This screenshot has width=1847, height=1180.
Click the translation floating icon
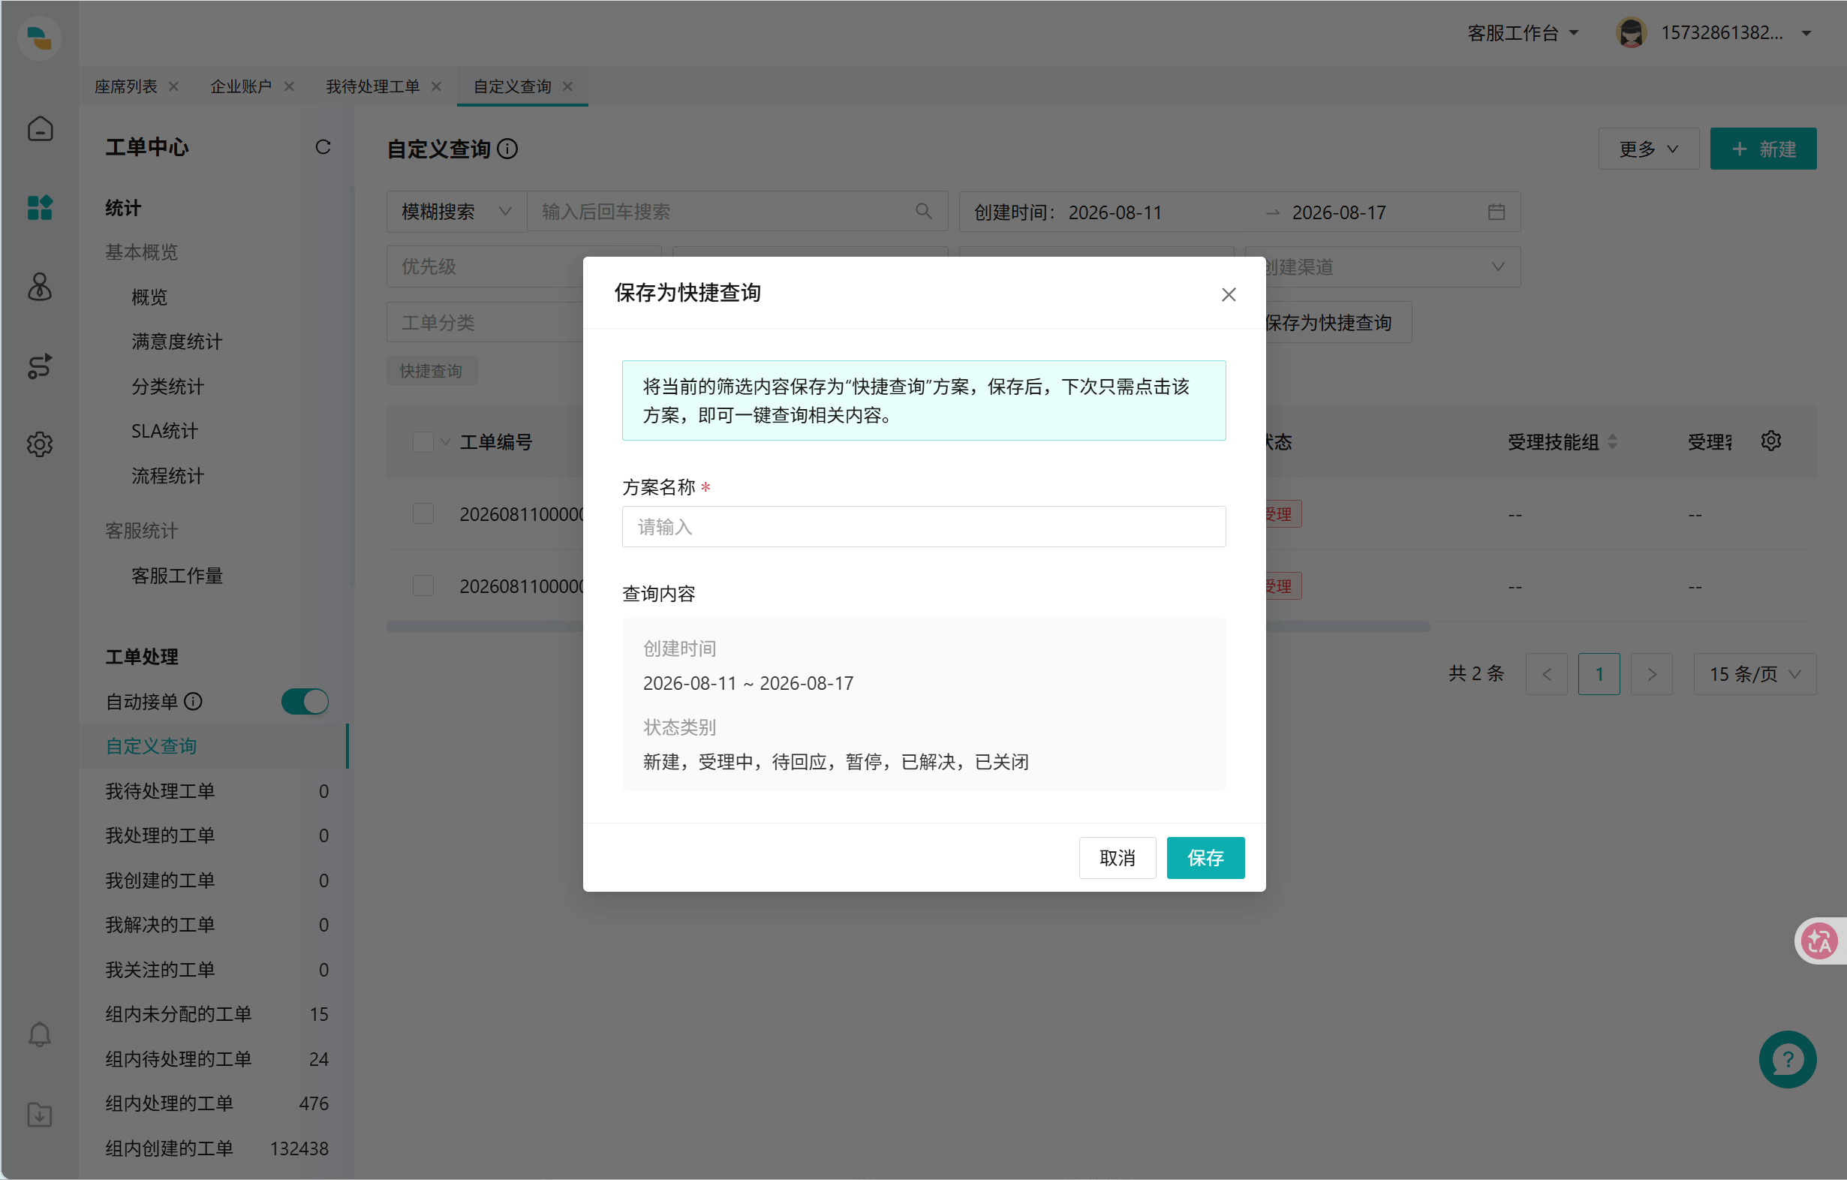[1818, 941]
